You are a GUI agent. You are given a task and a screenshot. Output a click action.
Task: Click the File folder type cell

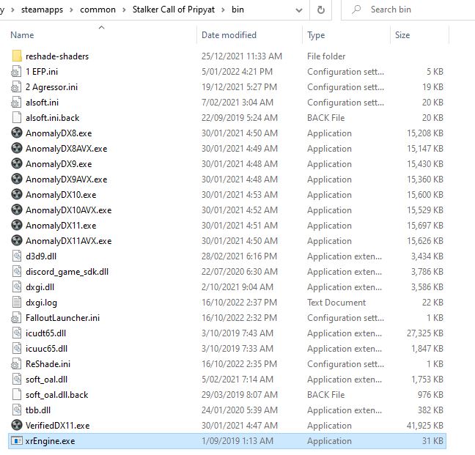326,56
